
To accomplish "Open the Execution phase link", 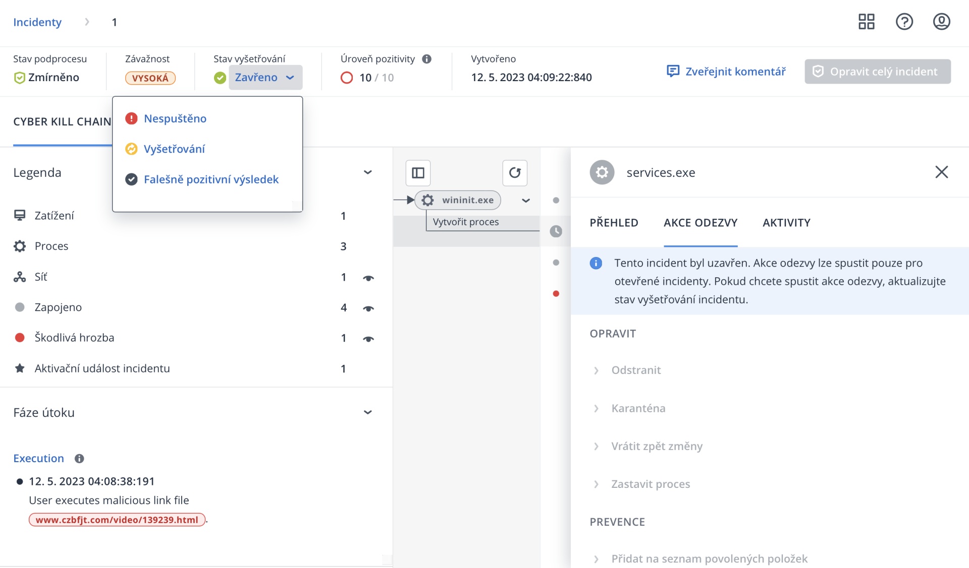I will pos(39,459).
